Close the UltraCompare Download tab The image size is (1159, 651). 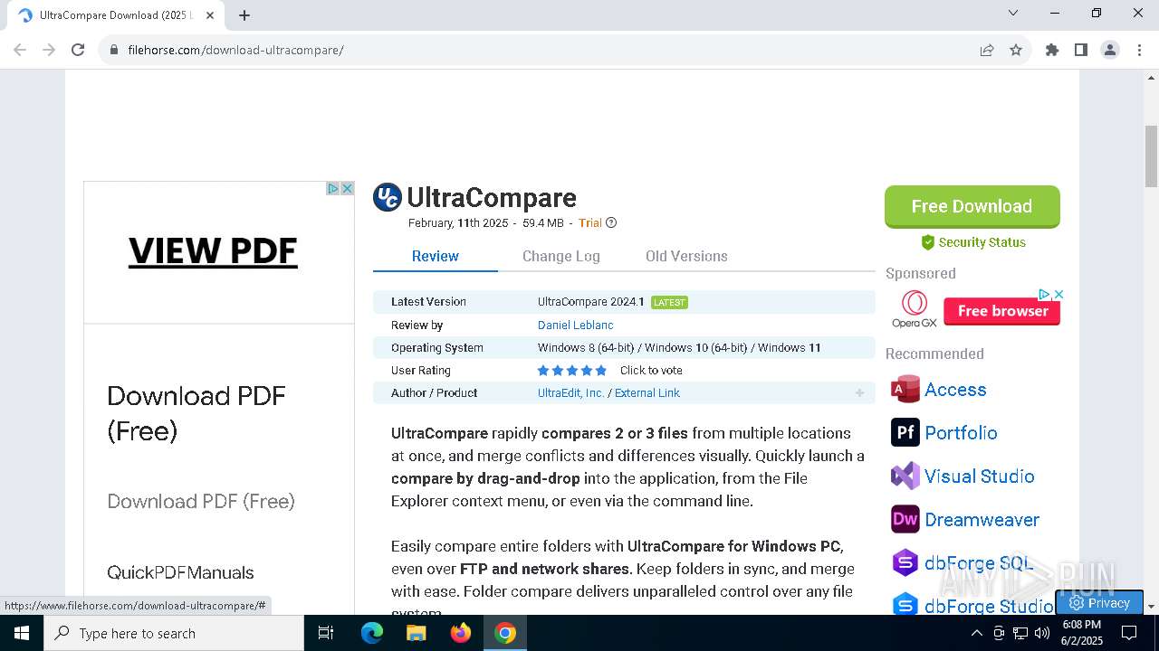[210, 14]
